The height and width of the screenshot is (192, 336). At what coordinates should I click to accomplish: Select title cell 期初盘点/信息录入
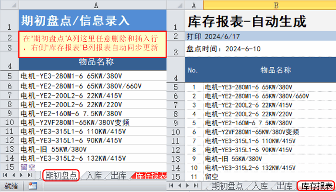pyautogui.click(x=93, y=21)
